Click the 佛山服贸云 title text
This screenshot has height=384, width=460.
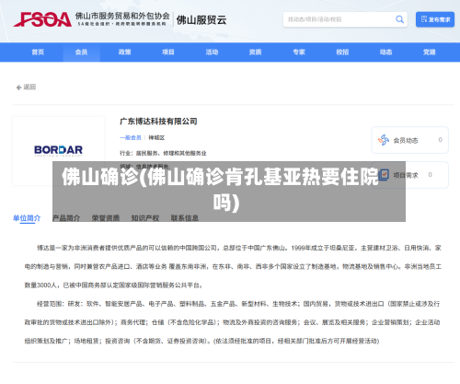pyautogui.click(x=201, y=20)
